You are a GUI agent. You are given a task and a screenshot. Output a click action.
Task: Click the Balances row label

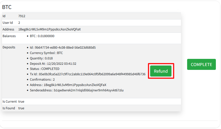pos(9,36)
